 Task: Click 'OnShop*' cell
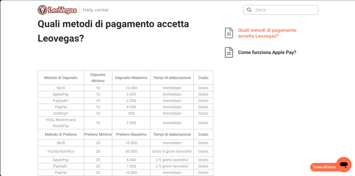coord(61,113)
